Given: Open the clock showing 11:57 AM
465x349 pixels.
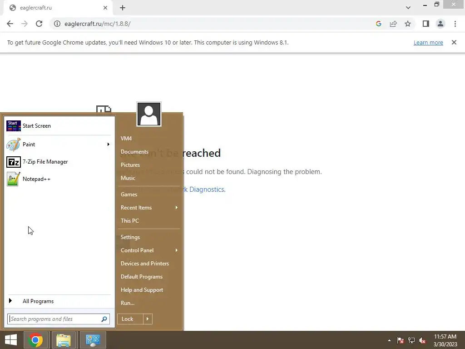Looking at the screenshot, I should [x=445, y=340].
